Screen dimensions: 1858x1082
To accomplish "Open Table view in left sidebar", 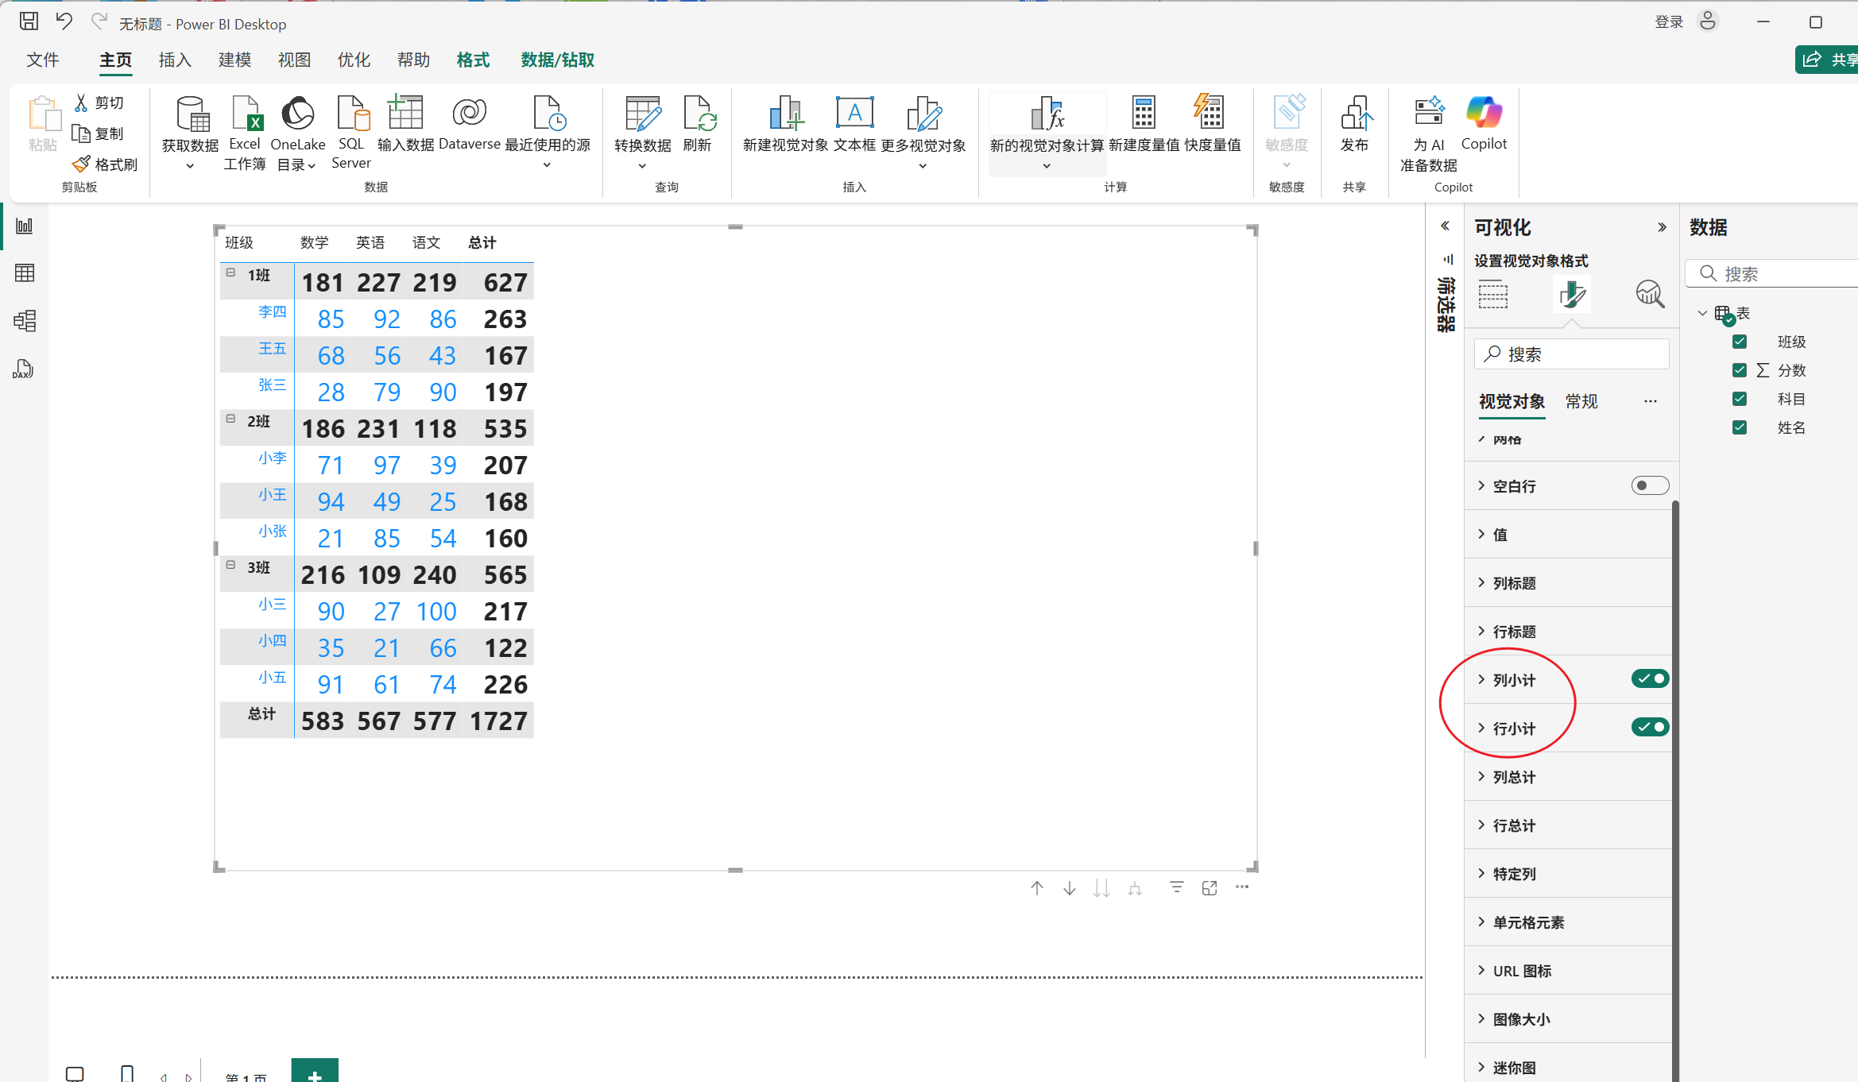I will click(x=24, y=273).
